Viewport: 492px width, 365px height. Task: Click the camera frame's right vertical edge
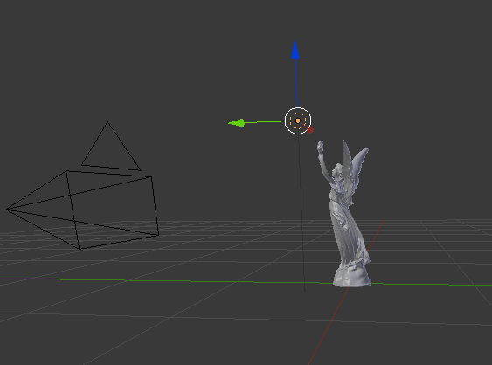pyautogui.click(x=156, y=205)
